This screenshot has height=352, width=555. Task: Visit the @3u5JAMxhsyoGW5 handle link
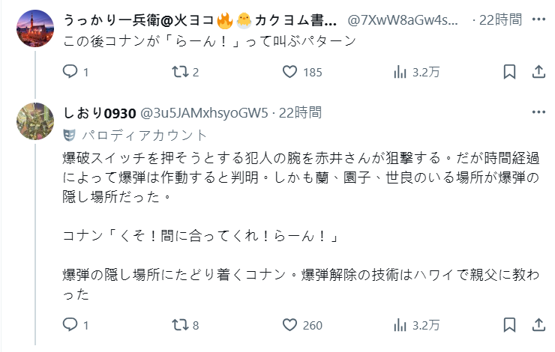pyautogui.click(x=204, y=113)
